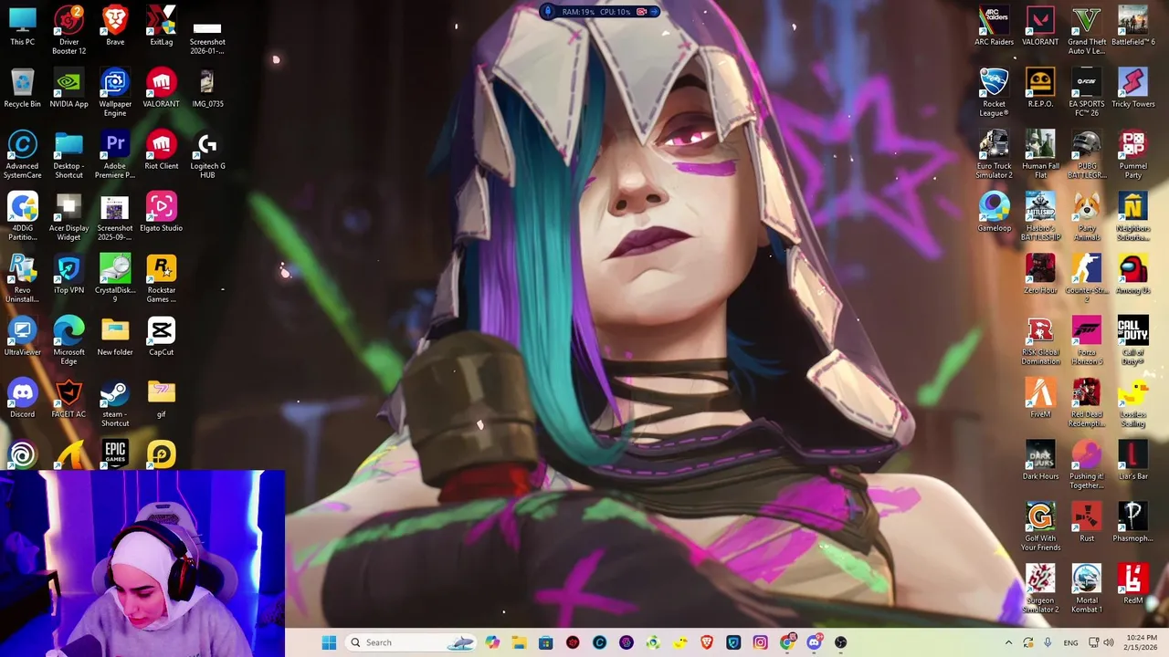Open the UltraViewer shortcut
The height and width of the screenshot is (657, 1169).
pyautogui.click(x=22, y=336)
